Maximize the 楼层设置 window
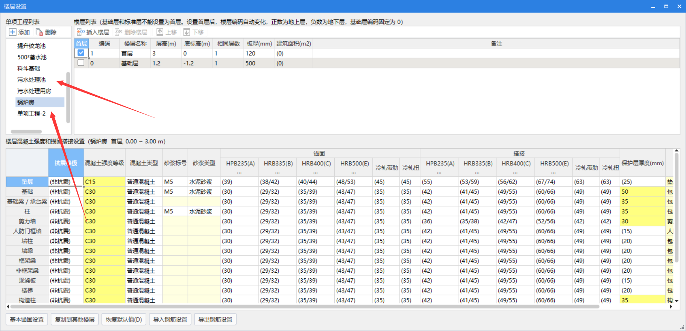 (666, 6)
